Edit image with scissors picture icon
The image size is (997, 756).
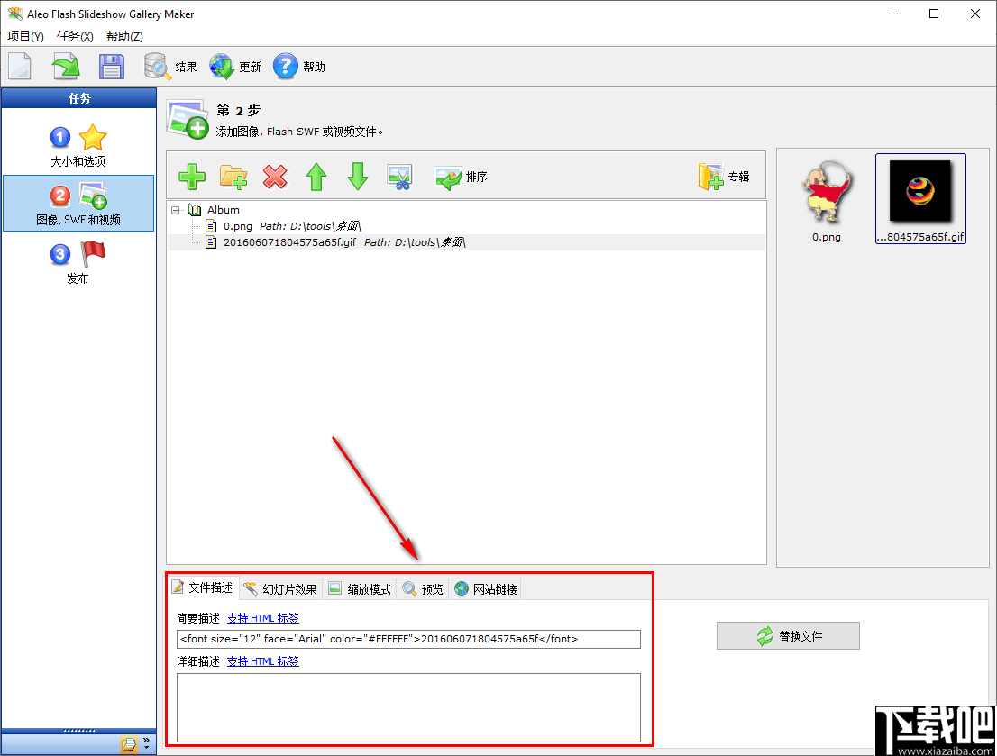(x=399, y=177)
